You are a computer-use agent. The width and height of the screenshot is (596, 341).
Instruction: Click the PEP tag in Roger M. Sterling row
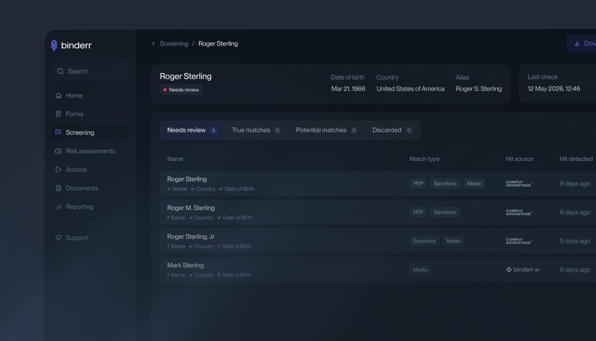418,212
